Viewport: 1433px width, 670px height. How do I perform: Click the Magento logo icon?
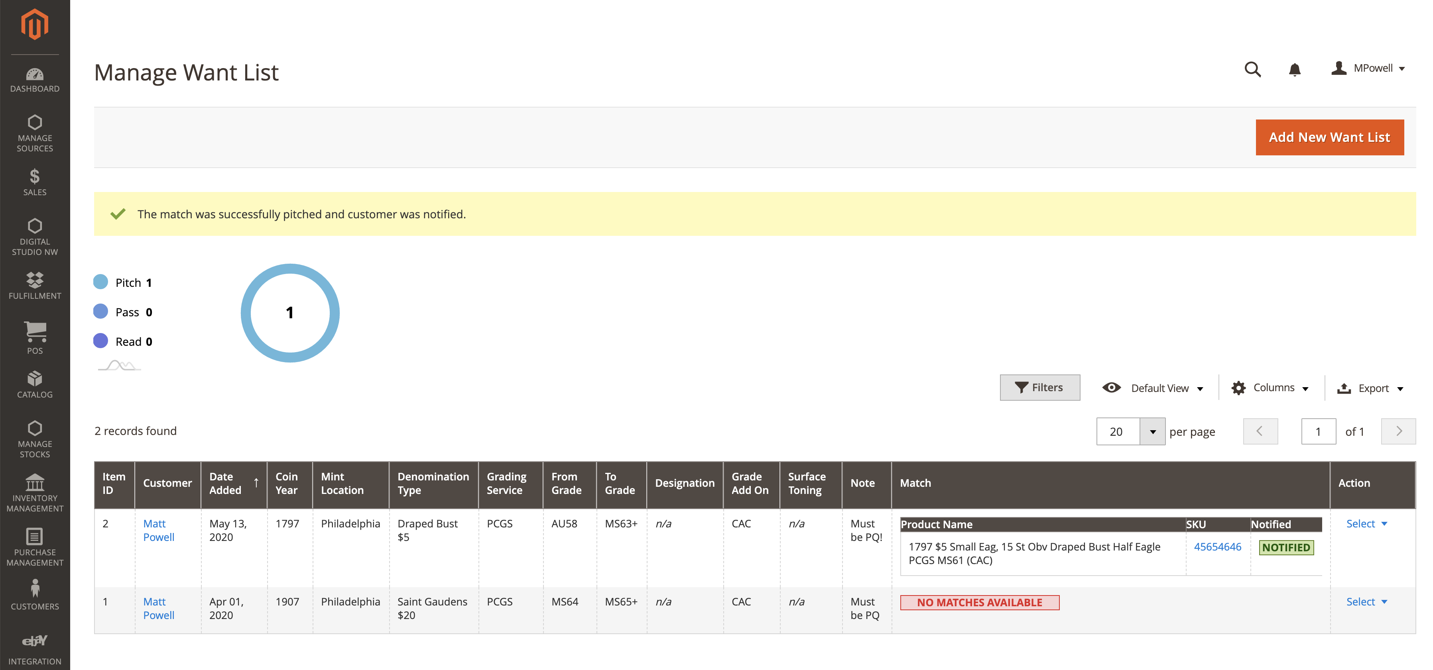(x=35, y=24)
